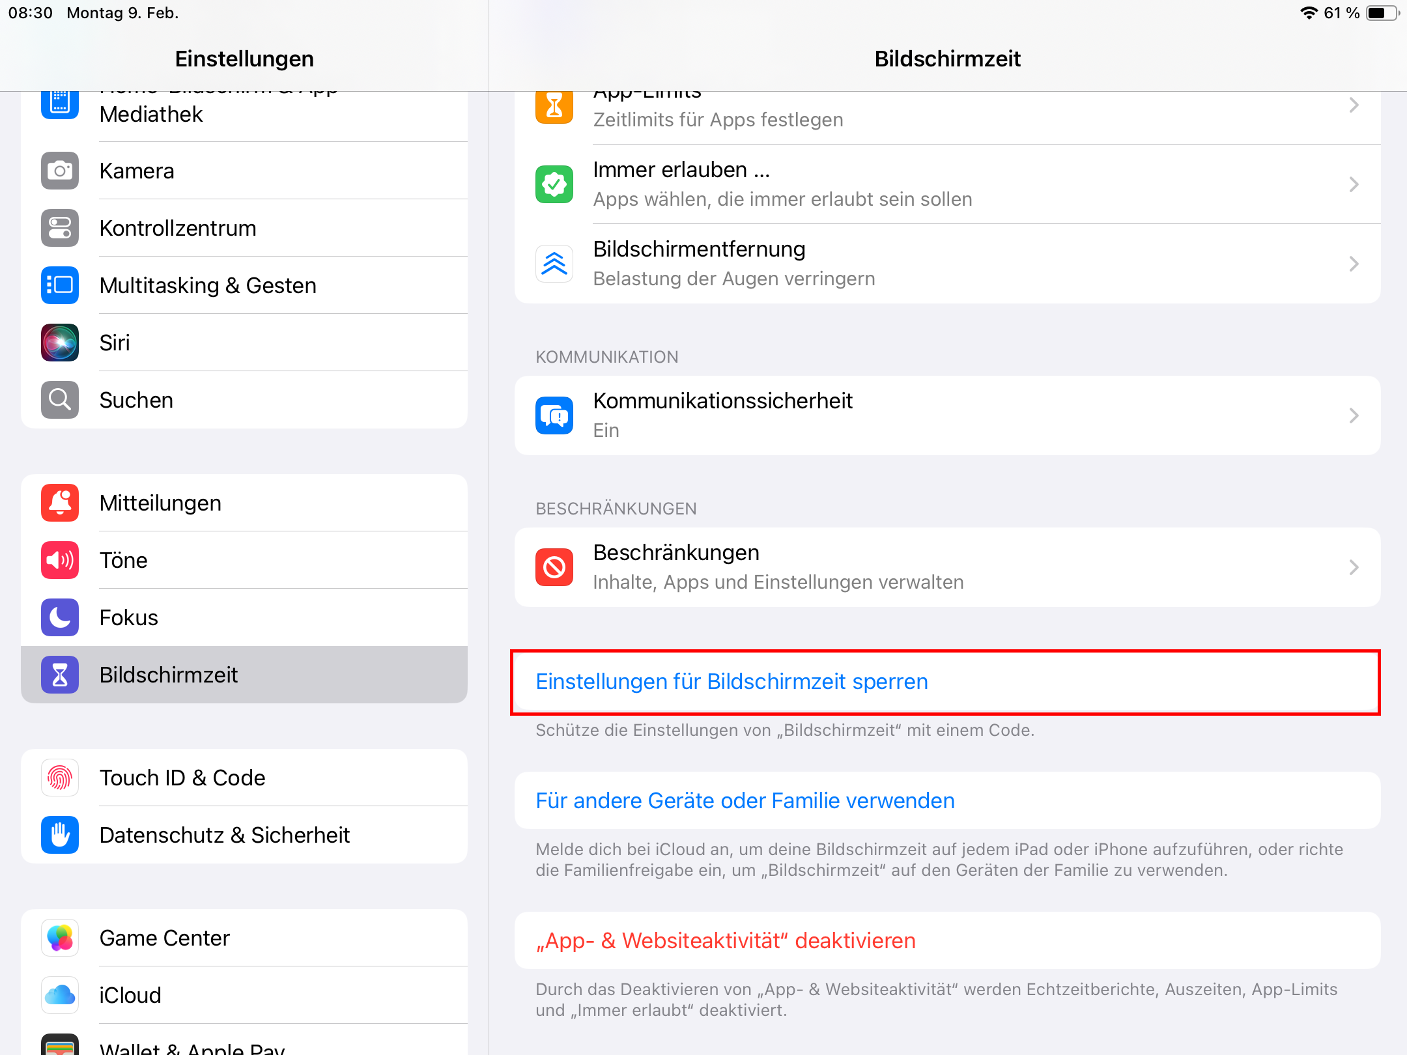Image resolution: width=1407 pixels, height=1055 pixels.
Task: Open the Kamera settings icon
Action: pos(59,171)
